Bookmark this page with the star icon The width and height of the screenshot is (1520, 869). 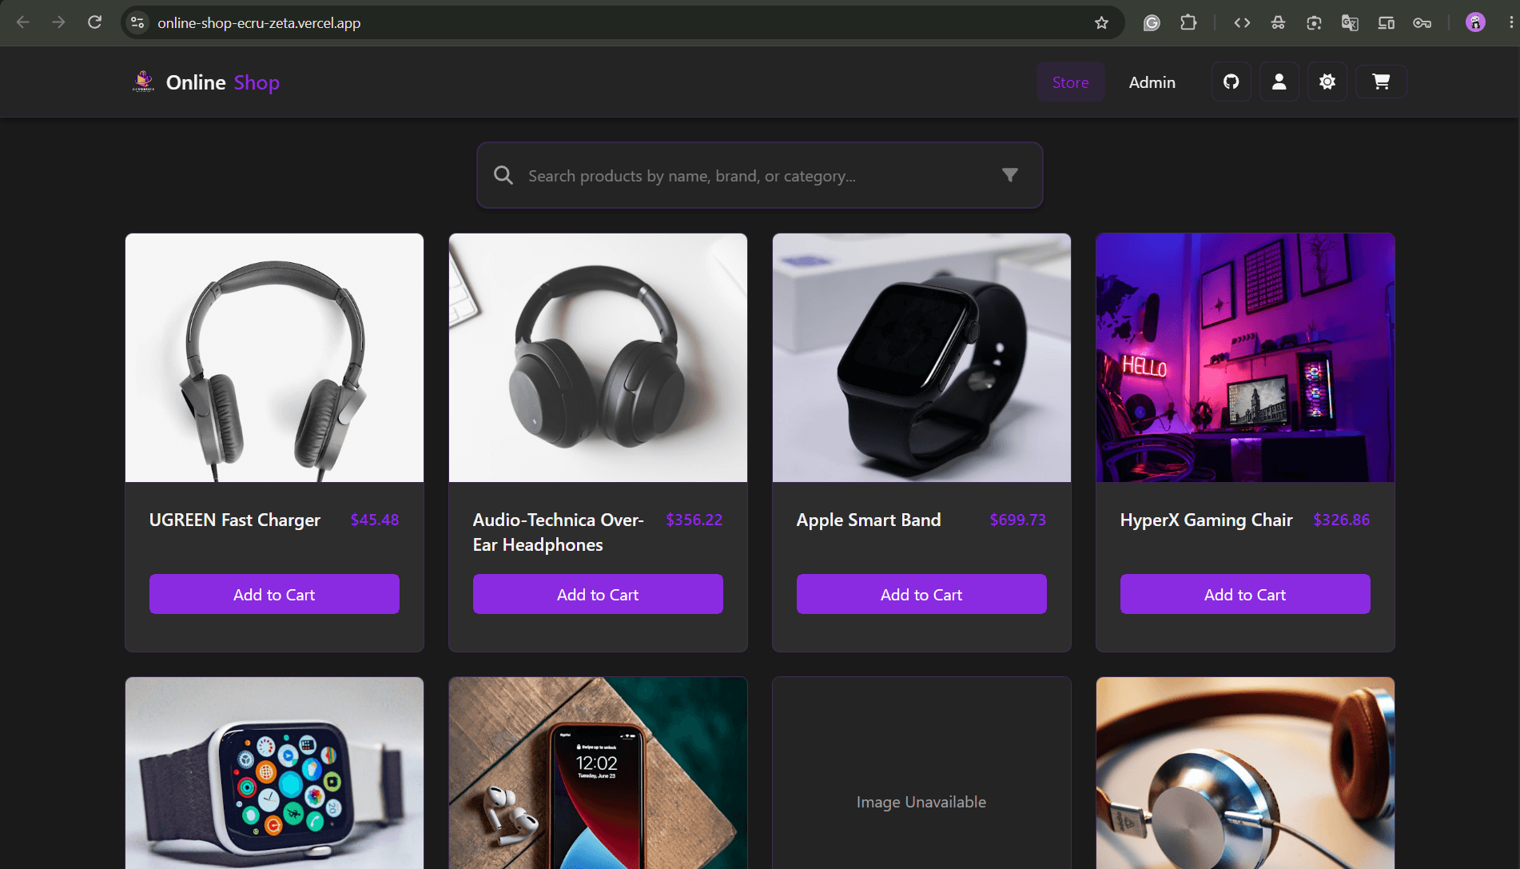click(1102, 22)
